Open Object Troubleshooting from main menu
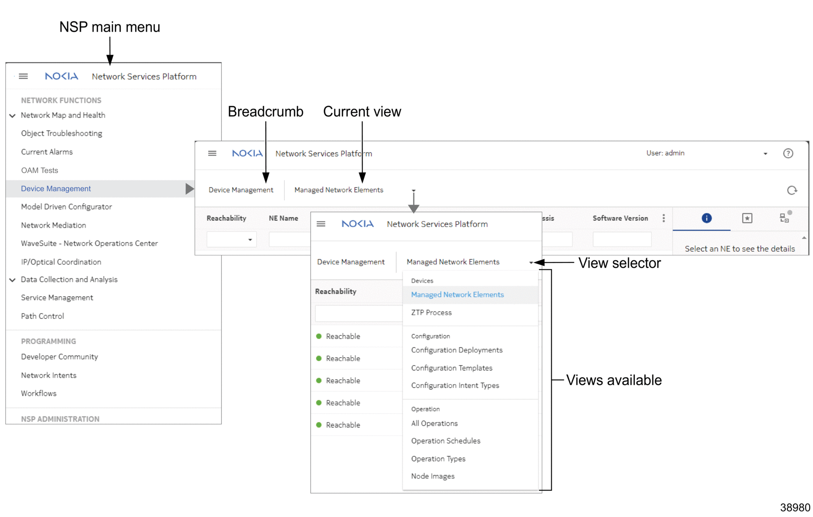 [x=62, y=134]
